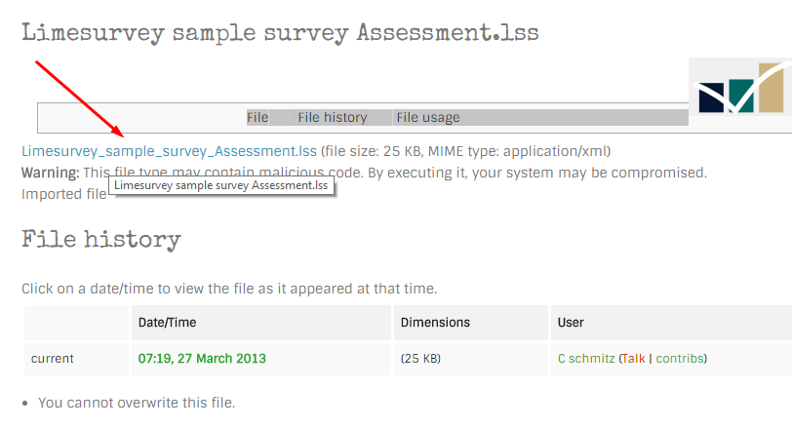Screen dimensions: 792x428
Task: Open the 07:19, 27 March 2013 version
Action: pyautogui.click(x=202, y=359)
